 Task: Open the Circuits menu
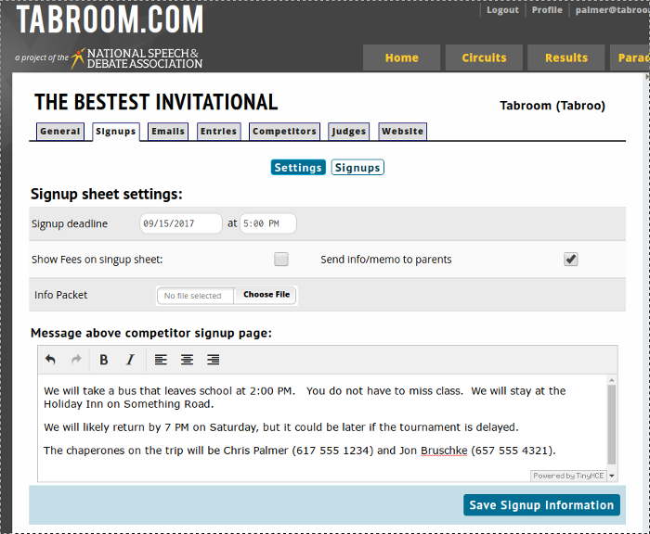tap(484, 57)
